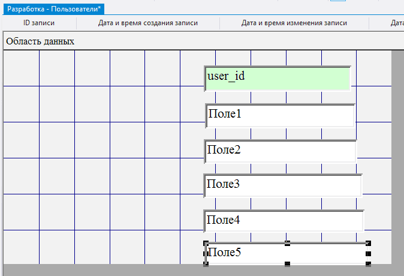Select Дата и время изменения записи header

click(x=294, y=23)
